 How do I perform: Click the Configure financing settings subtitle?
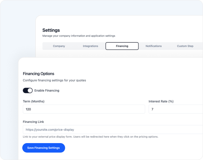tap(55, 80)
